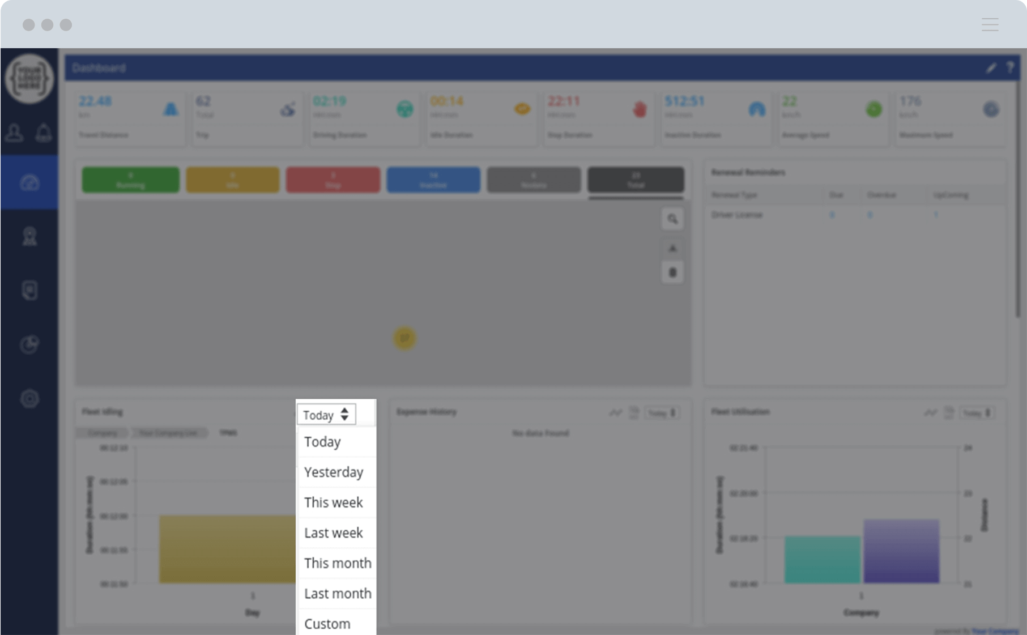Click the pie chart reports sidebar icon
The height and width of the screenshot is (635, 1027).
click(x=29, y=344)
